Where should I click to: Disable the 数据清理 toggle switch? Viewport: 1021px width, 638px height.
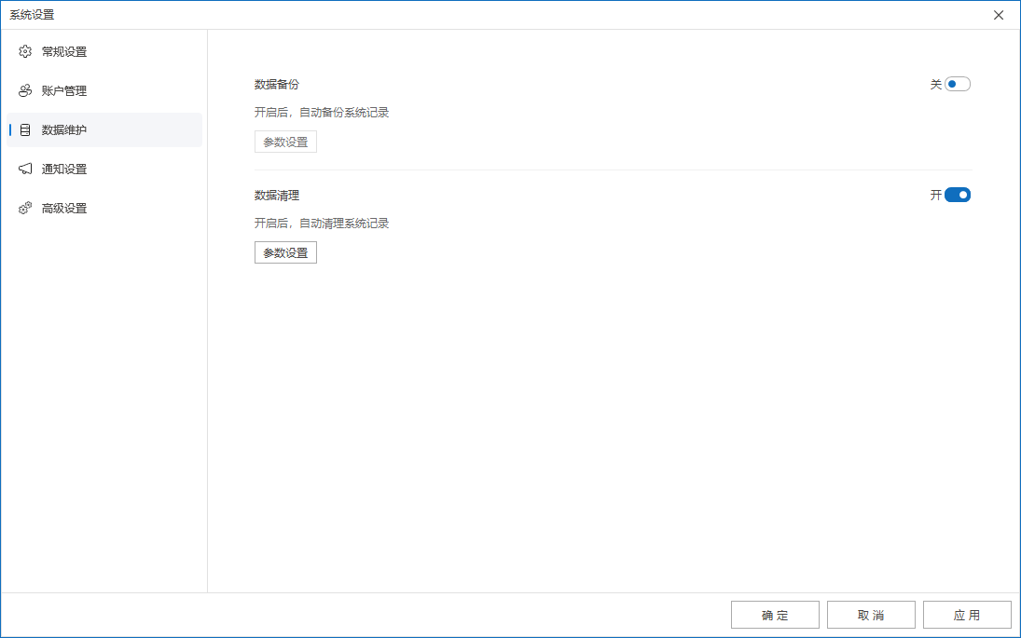click(x=958, y=195)
